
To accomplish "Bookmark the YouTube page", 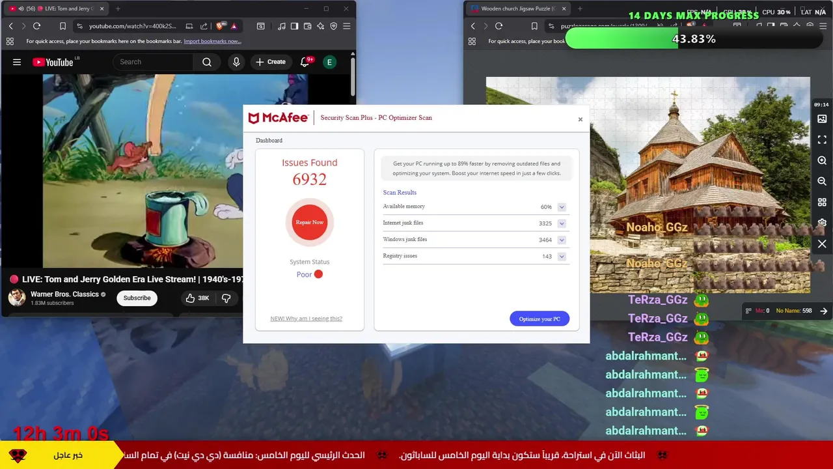I will (62, 26).
